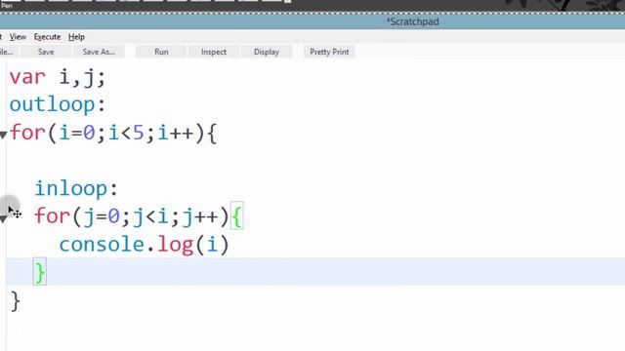Open the View menu
625x351 pixels.
point(18,37)
